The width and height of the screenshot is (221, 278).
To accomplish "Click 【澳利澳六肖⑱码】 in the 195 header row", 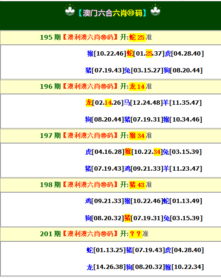I will [90, 37].
